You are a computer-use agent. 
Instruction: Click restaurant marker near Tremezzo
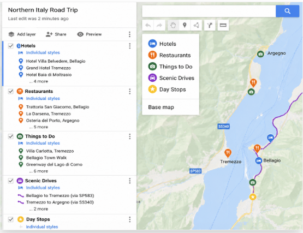[x=228, y=153]
